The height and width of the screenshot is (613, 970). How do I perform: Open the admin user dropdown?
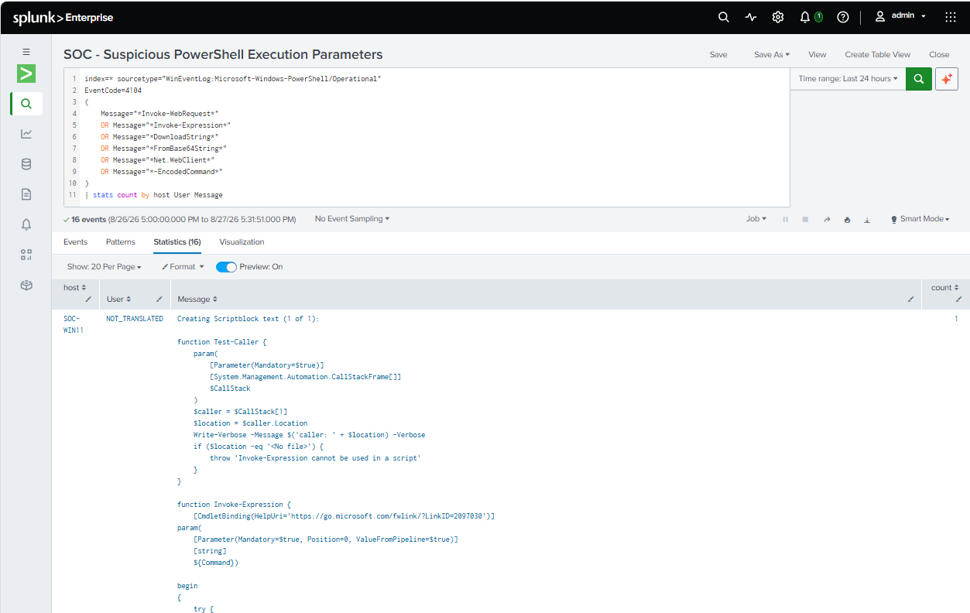900,16
